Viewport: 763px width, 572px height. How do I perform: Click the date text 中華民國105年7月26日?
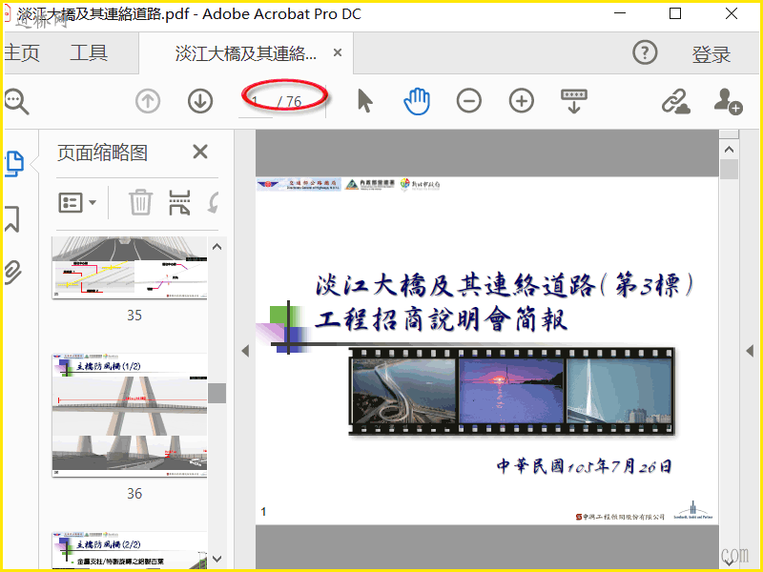pyautogui.click(x=585, y=466)
